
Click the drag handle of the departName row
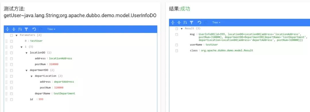point(6,93)
